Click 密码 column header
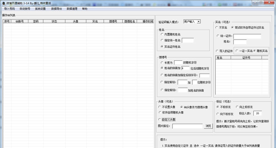Screen dimensions: 276x148 [36, 21]
